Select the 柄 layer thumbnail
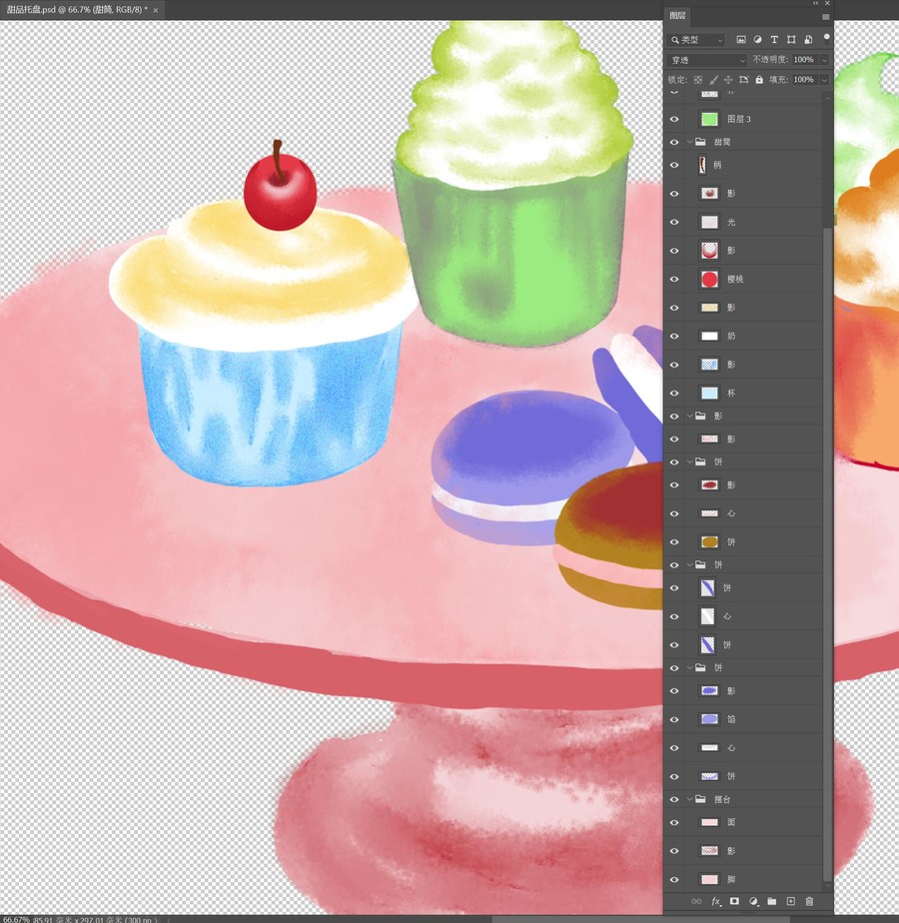Screen dimensions: 899x923 702,165
